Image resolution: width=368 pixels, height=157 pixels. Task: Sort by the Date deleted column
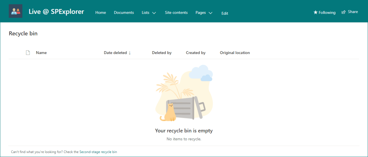coord(117,53)
